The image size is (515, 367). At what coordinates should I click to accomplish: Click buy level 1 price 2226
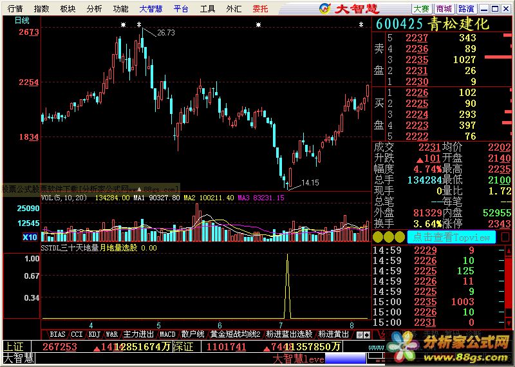(x=417, y=93)
